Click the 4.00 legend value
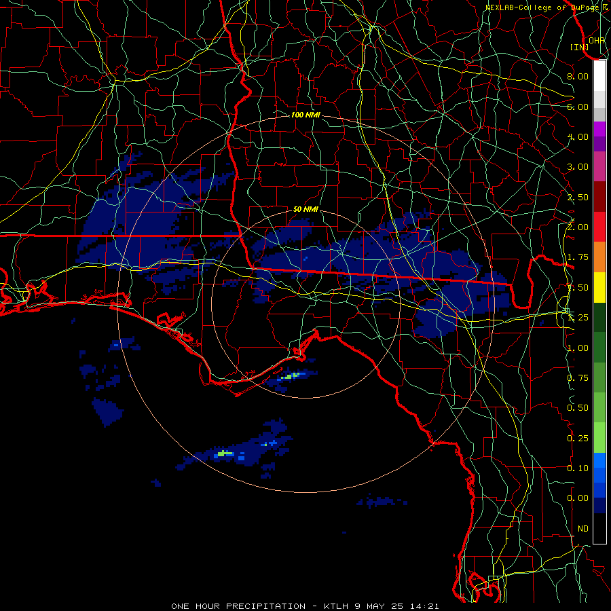 [578, 136]
